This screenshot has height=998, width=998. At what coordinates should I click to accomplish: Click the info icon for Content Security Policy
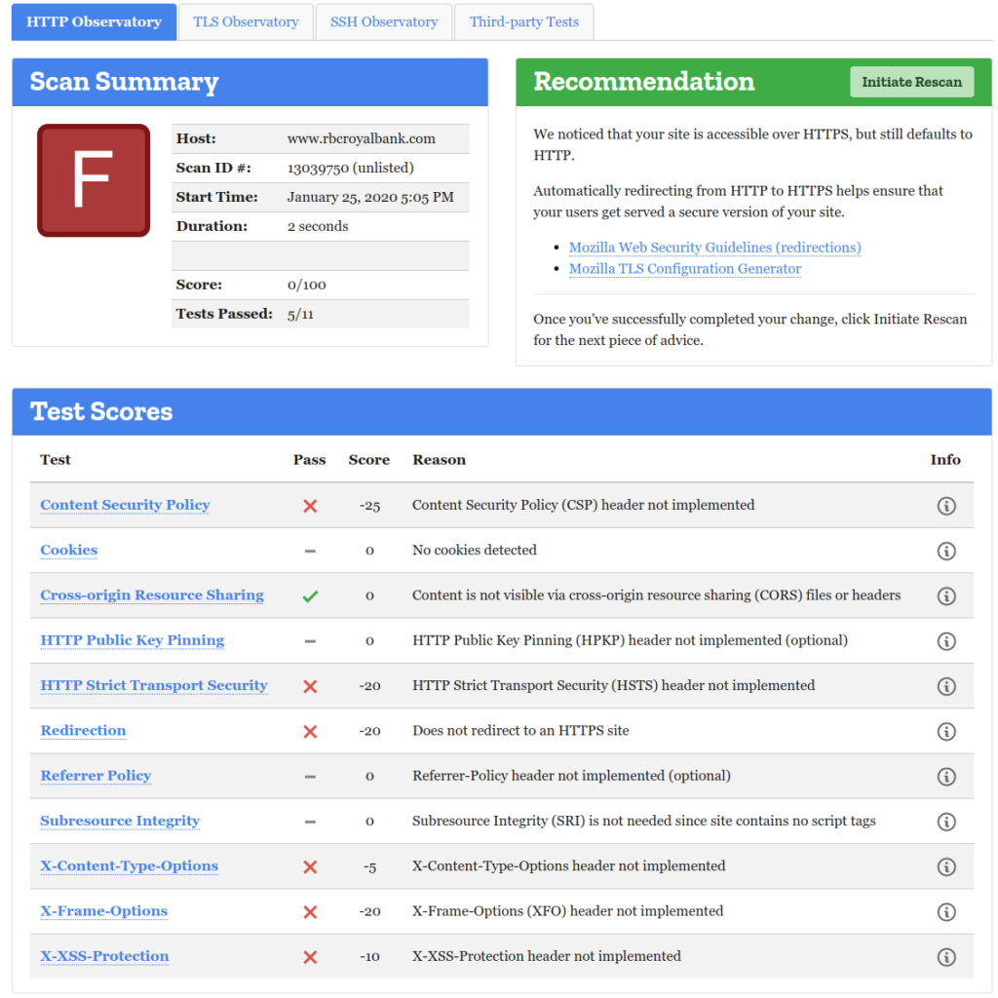945,506
